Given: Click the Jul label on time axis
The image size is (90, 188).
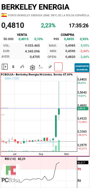Looking at the screenshot, I should pyautogui.click(x=14, y=154).
